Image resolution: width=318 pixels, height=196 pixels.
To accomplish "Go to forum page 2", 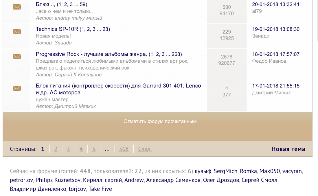I will [x=56, y=149].
